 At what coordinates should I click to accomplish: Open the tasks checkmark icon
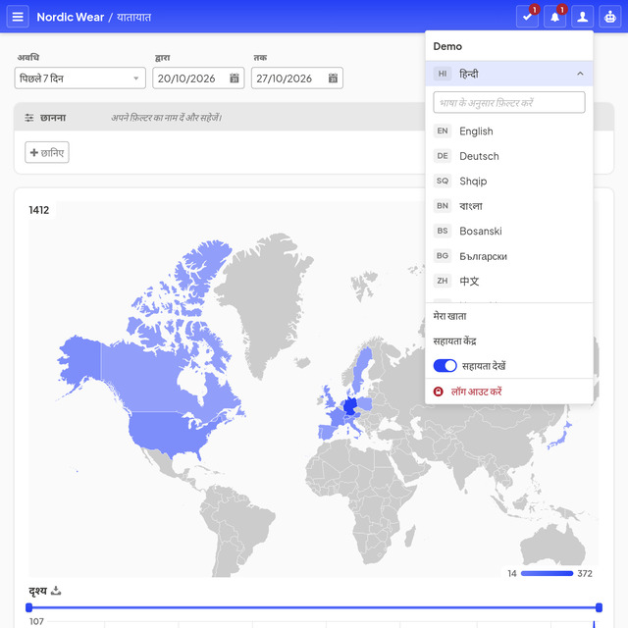(x=527, y=17)
